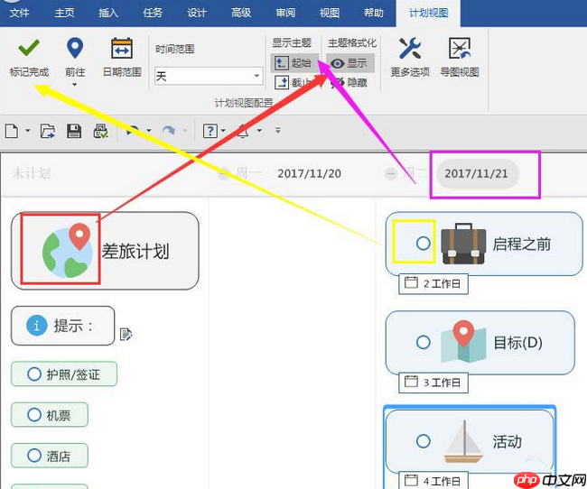This screenshot has height=489, width=587.
Task: Switch to the 主页 ribbon tab
Action: pyautogui.click(x=65, y=13)
